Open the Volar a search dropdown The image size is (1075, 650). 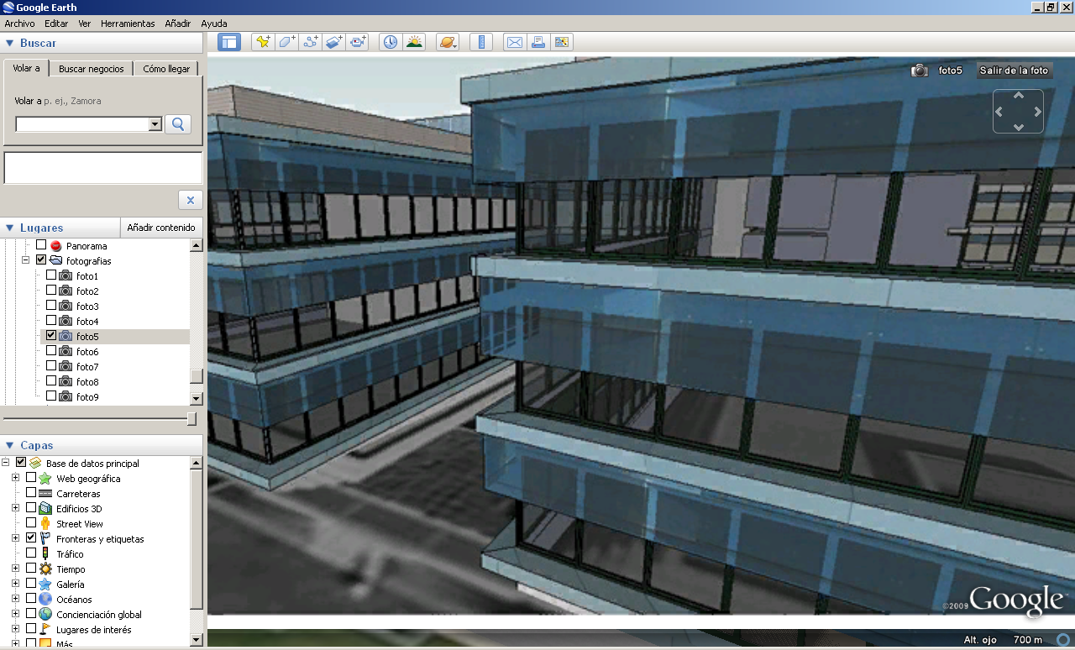[x=155, y=124]
